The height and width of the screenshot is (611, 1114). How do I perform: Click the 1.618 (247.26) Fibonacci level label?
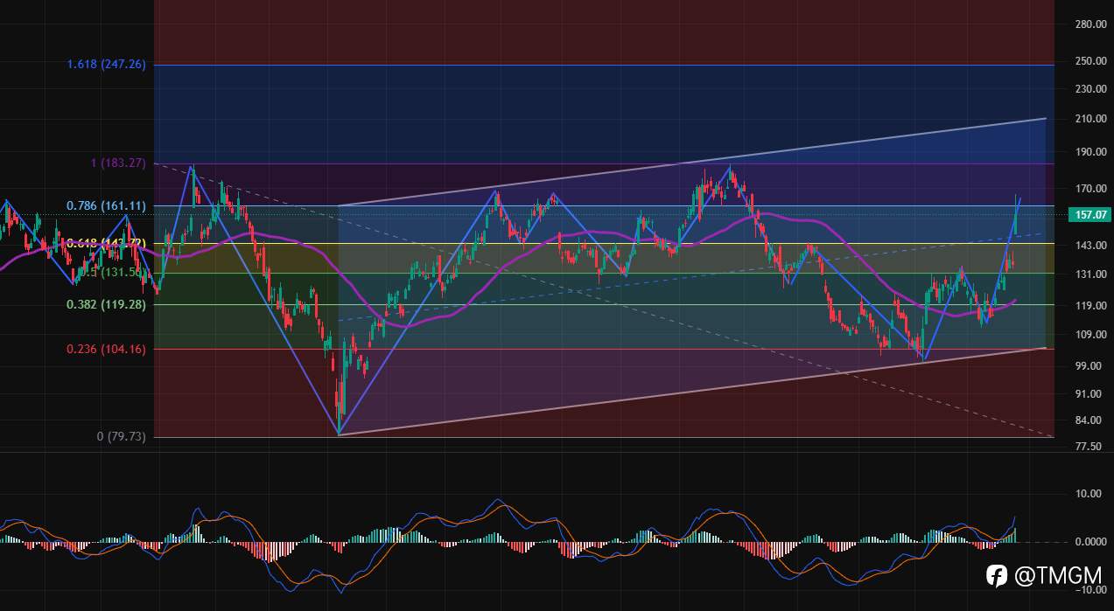(x=107, y=65)
